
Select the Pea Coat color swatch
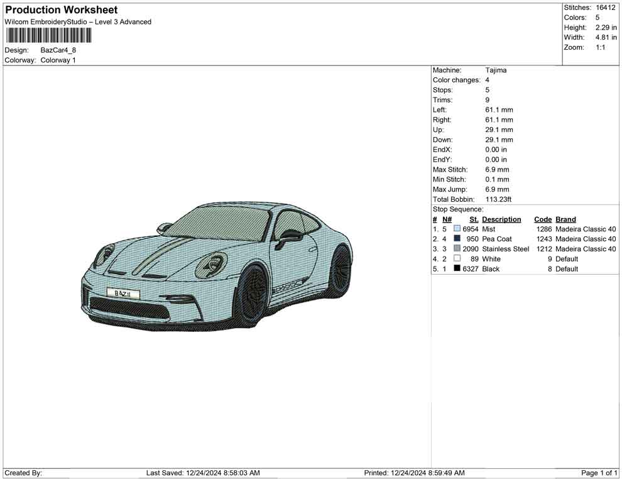coord(457,239)
